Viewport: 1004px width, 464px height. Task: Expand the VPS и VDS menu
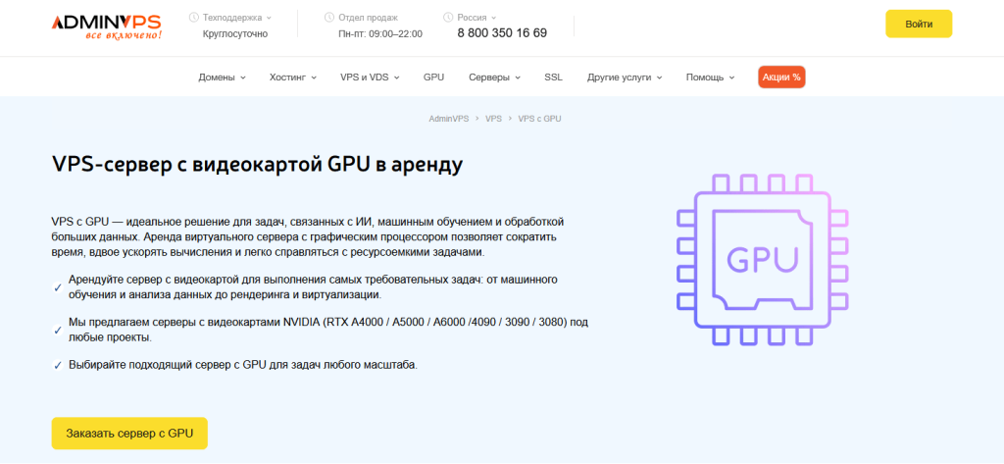pyautogui.click(x=370, y=77)
